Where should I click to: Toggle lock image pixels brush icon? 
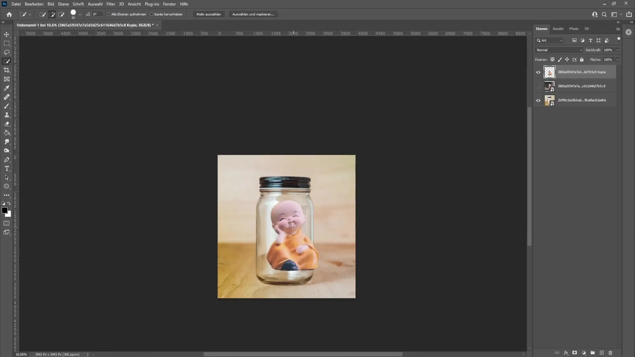click(560, 59)
